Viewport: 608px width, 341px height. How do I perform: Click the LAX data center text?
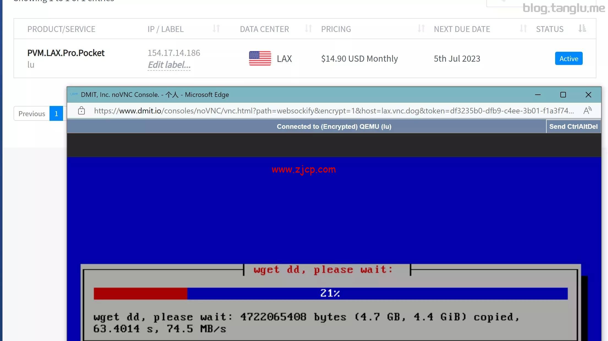click(284, 59)
